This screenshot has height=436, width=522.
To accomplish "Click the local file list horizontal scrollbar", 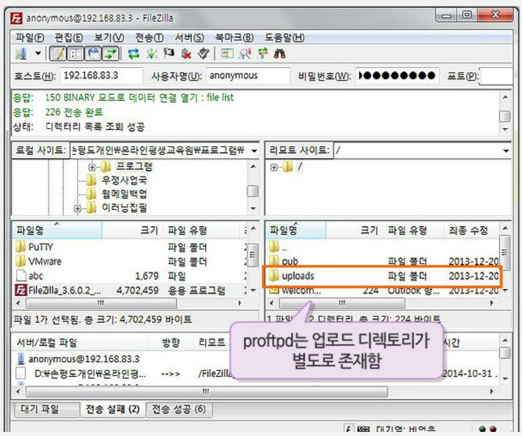I will pyautogui.click(x=101, y=303).
